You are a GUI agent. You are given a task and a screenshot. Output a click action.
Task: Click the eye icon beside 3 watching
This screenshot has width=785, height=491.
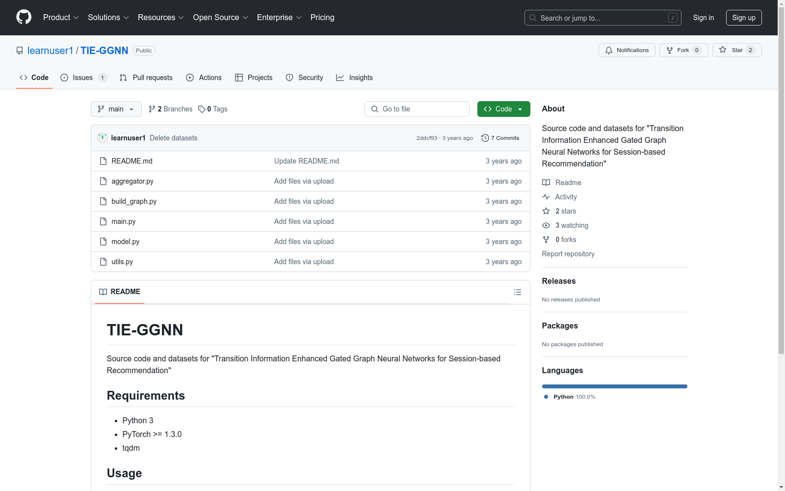tap(546, 225)
